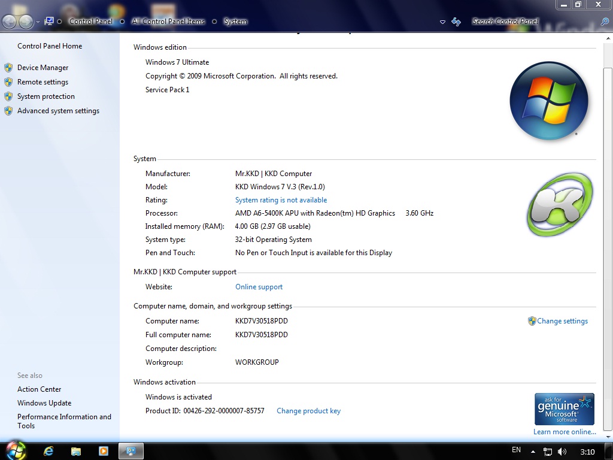
Task: Click the System window taskbar button
Action: point(131,452)
